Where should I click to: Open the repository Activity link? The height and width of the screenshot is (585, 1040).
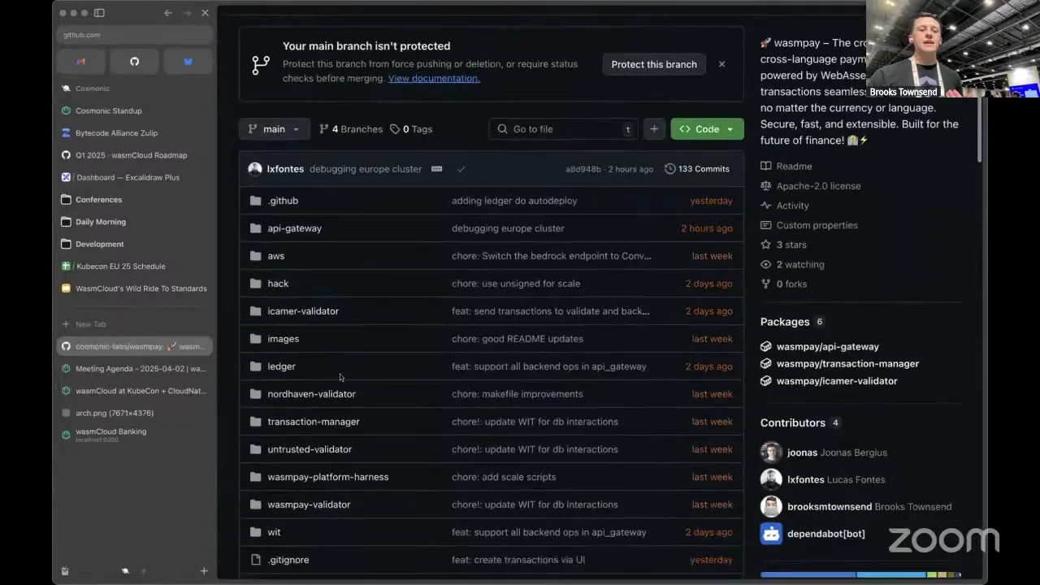point(785,206)
